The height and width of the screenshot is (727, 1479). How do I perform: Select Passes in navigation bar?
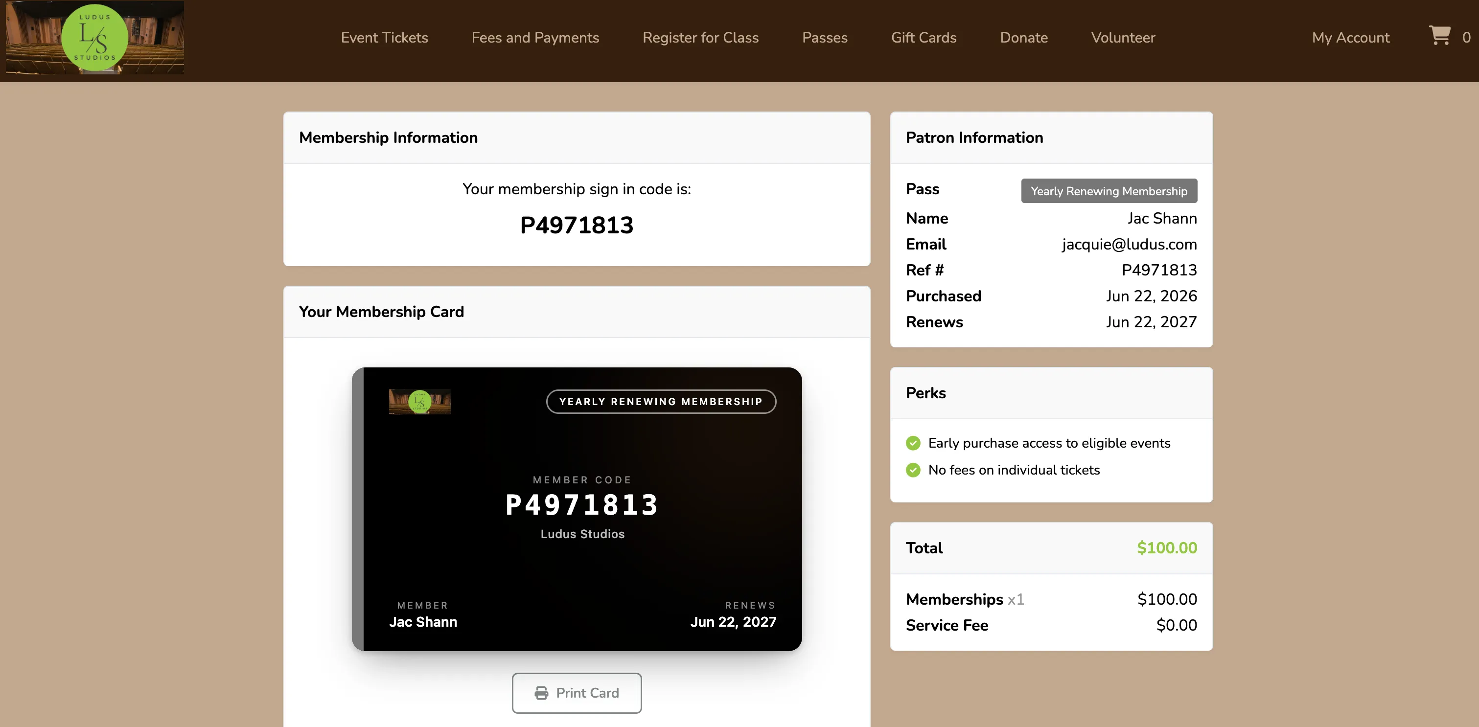click(825, 37)
